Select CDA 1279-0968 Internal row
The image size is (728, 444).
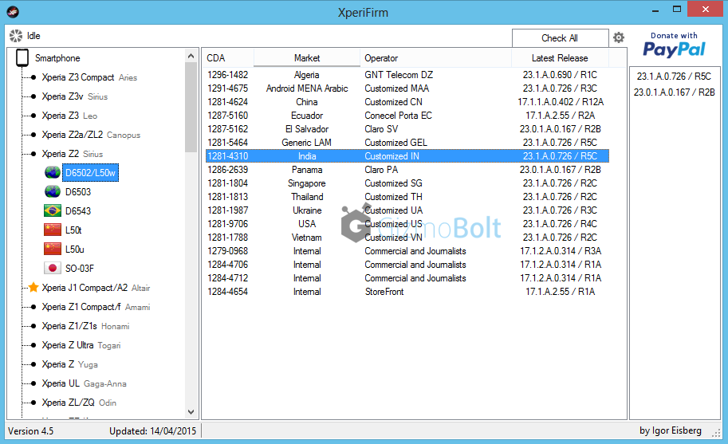click(x=407, y=251)
